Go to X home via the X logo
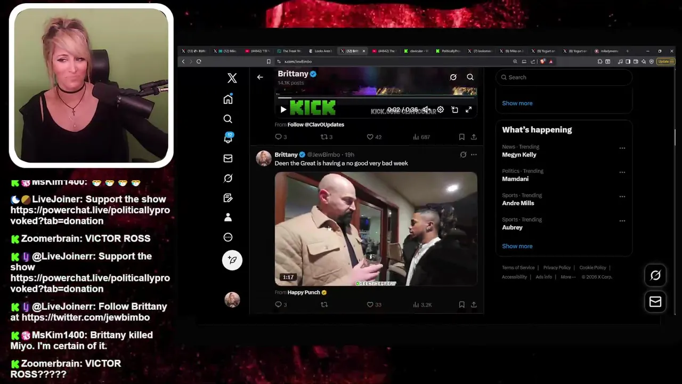Viewport: 682px width, 384px height. [x=232, y=78]
